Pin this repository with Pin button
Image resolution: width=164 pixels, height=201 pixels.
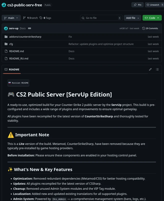point(137,5)
